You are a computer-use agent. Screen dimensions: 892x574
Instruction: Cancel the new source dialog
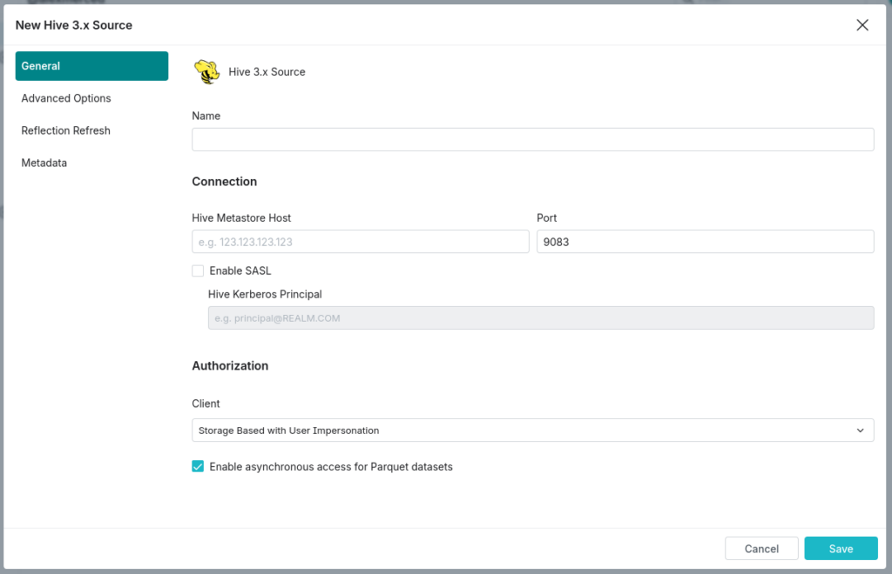761,549
